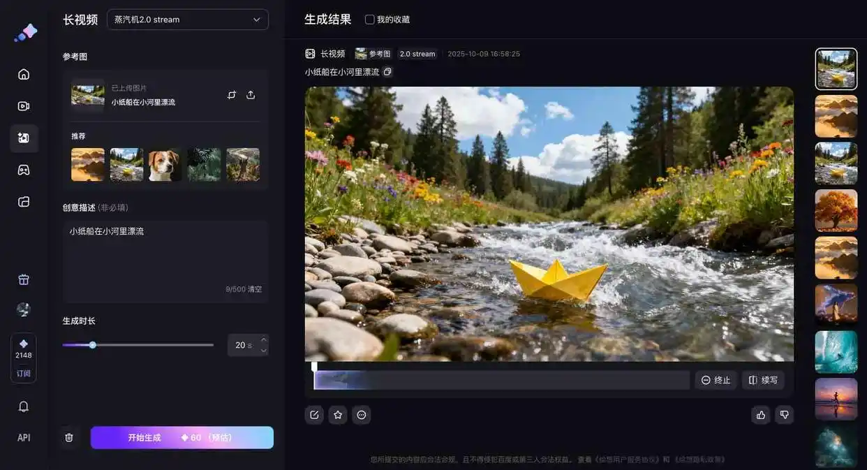Open the notification bell
Screen dimensions: 867x470
point(24,406)
